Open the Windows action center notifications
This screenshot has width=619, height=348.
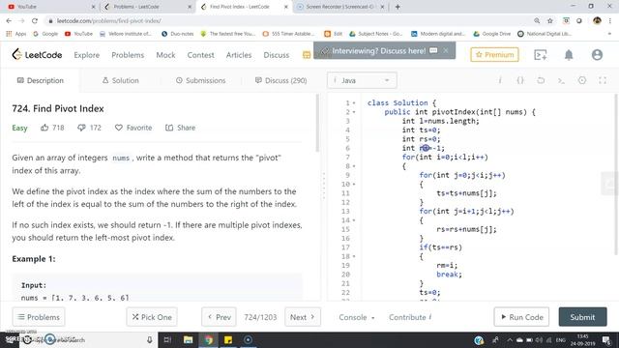[x=606, y=339]
